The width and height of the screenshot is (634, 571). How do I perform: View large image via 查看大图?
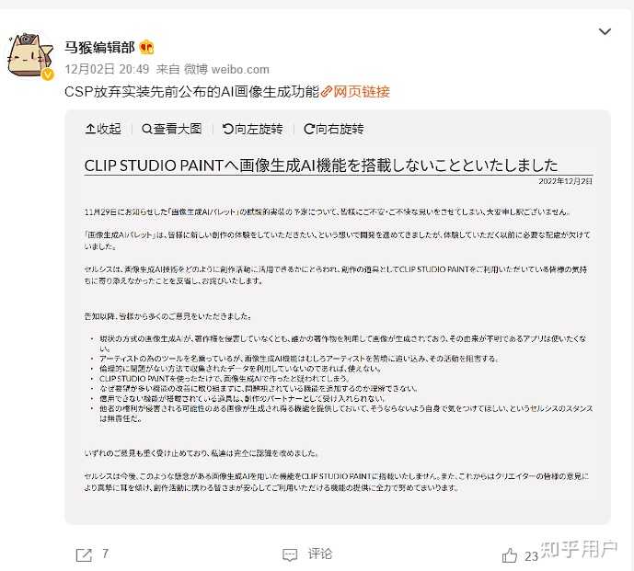coord(171,129)
